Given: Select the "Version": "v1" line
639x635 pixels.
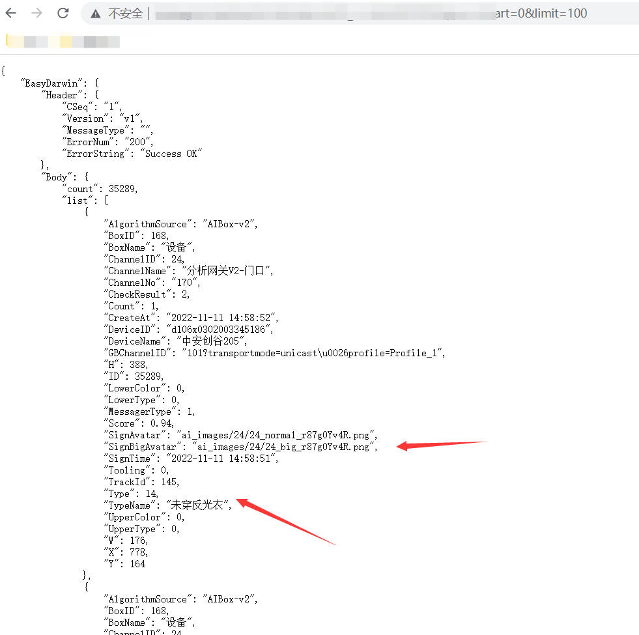Looking at the screenshot, I should [x=102, y=119].
